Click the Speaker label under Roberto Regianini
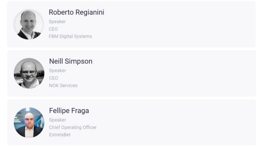This screenshot has width=260, height=146. coord(57,22)
